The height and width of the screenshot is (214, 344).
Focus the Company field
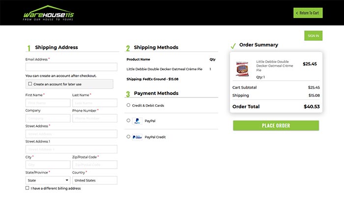pyautogui.click(x=48, y=118)
